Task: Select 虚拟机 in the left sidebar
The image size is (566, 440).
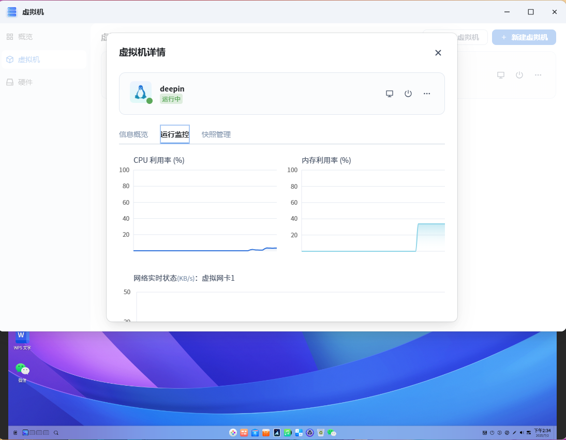Action: 29,59
